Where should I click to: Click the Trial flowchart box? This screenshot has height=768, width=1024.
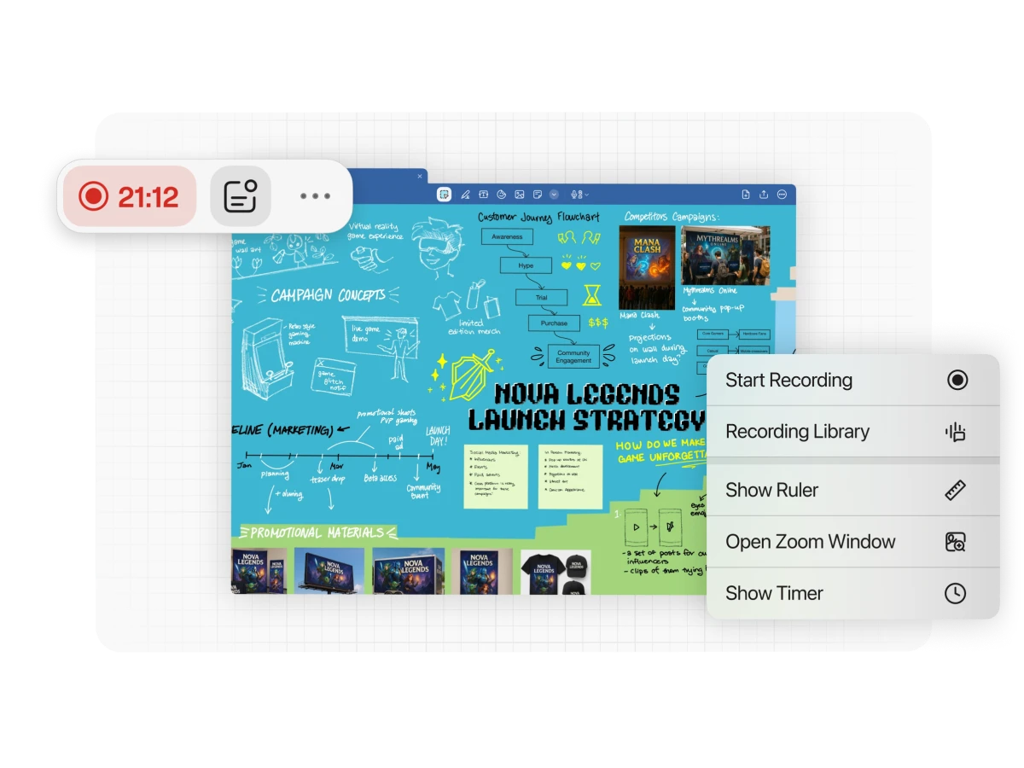pos(542,298)
